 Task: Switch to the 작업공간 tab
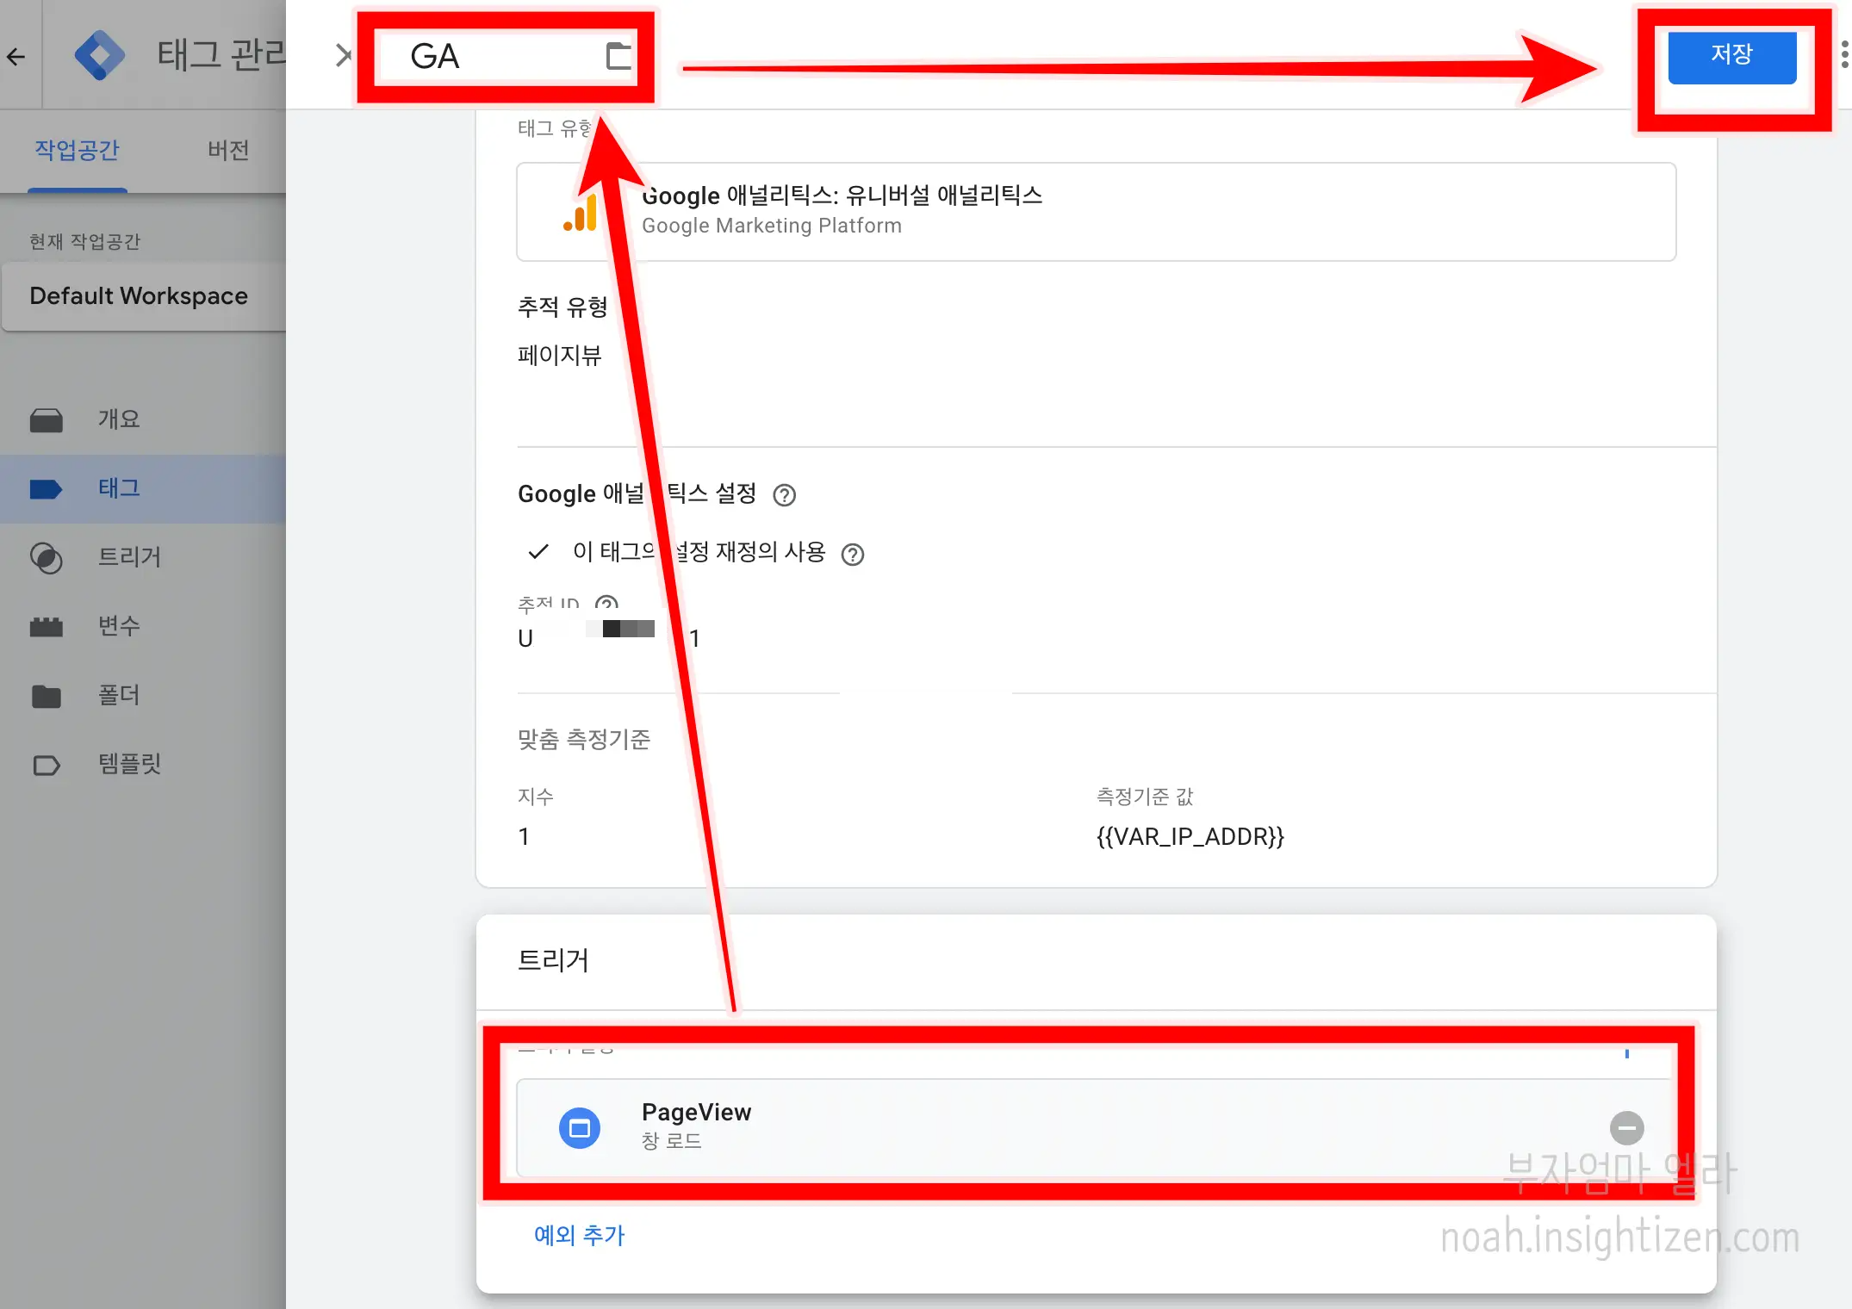click(x=77, y=151)
